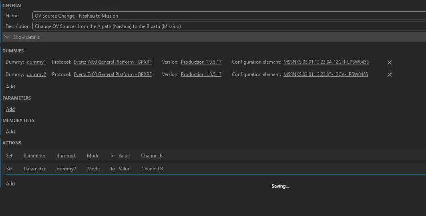The width and height of the screenshot is (426, 216).
Task: Open configuration element MSSNKS.03.01.13.23.05-12CV-LPSW046S
Action: 326,74
